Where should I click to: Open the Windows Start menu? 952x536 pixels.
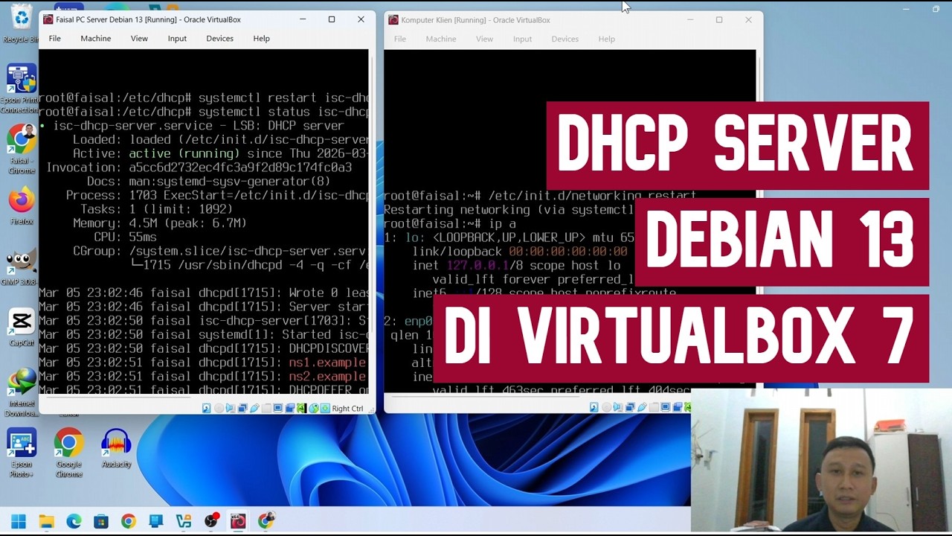point(19,521)
